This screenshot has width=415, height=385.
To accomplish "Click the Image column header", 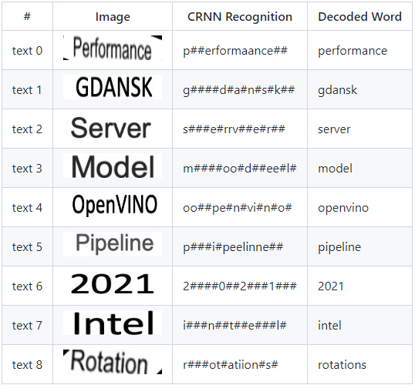I will pos(113,17).
